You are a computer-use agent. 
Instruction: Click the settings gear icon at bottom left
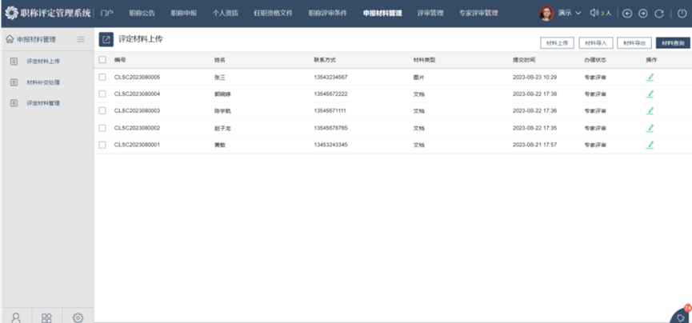click(78, 317)
